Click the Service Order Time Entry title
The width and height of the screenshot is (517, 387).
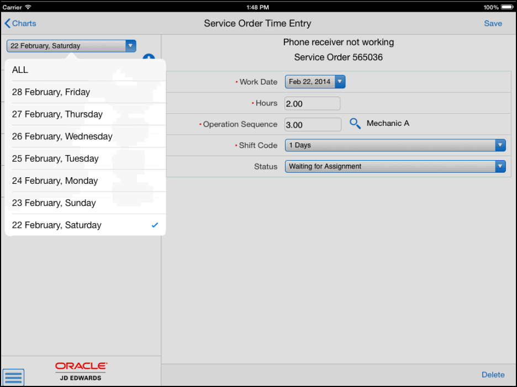pyautogui.click(x=257, y=23)
